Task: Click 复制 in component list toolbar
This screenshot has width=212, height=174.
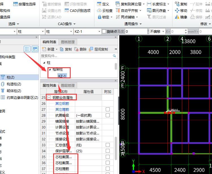Action: pos(66,49)
